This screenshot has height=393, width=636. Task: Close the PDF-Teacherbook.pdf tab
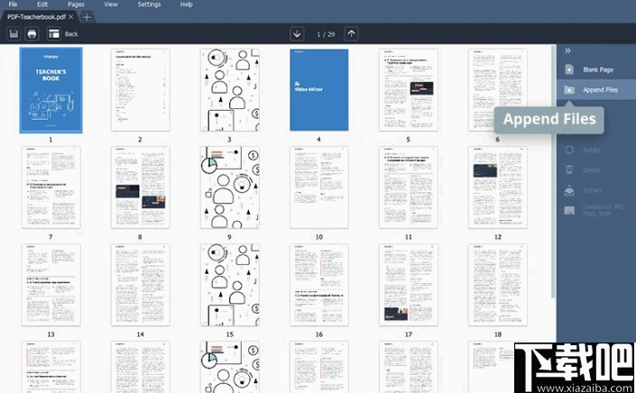tap(71, 17)
